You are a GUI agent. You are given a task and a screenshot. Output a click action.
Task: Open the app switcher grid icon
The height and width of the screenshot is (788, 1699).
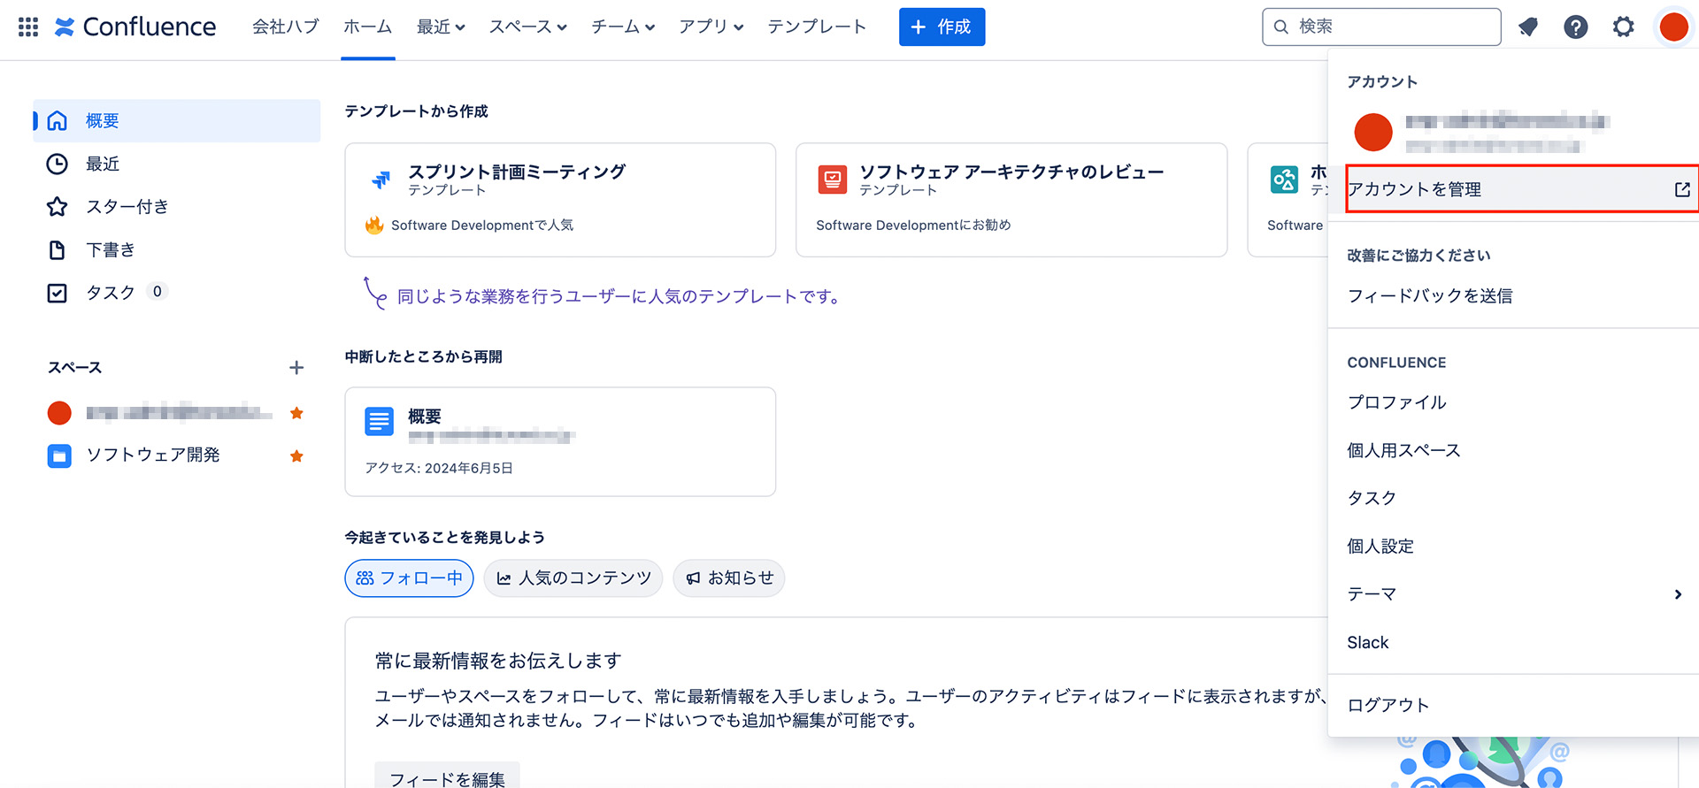pyautogui.click(x=28, y=27)
